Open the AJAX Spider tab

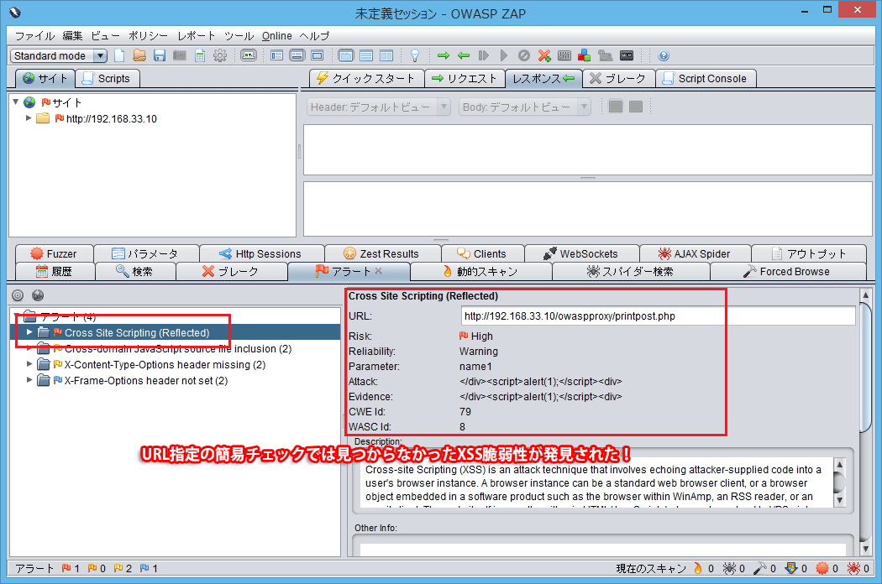(x=696, y=254)
